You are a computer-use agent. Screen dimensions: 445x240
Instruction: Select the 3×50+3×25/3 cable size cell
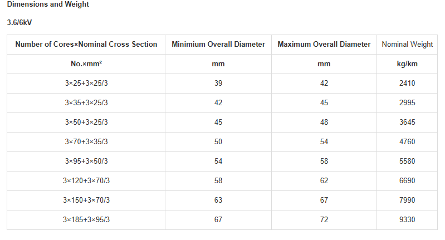pyautogui.click(x=86, y=123)
